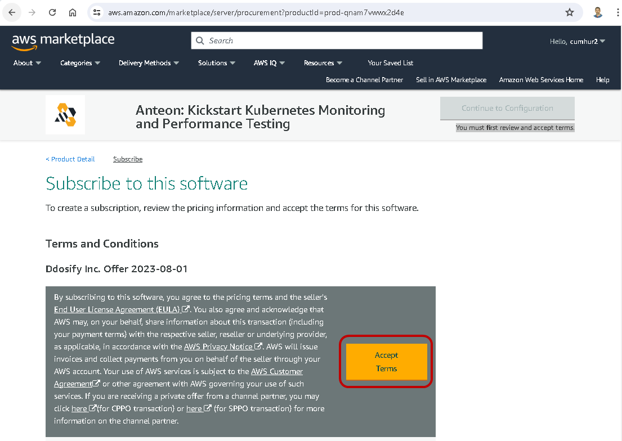Viewport: 622px width, 441px height.
Task: Click the browser forward arrow
Action: coord(32,12)
